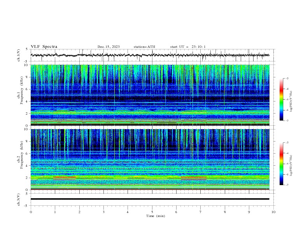
Task: Click the ch.2 colorbar "log(PSD)(V²/Hz)" label
Action: pyautogui.click(x=291, y=166)
